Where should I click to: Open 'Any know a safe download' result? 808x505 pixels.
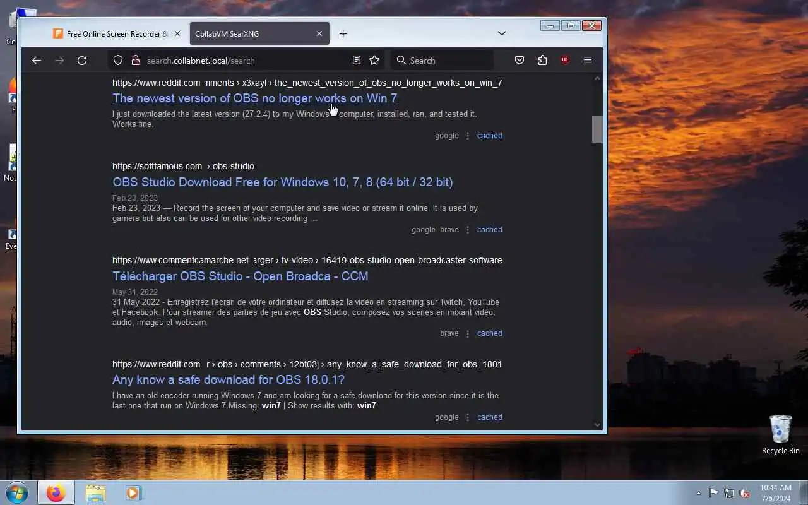pos(229,380)
